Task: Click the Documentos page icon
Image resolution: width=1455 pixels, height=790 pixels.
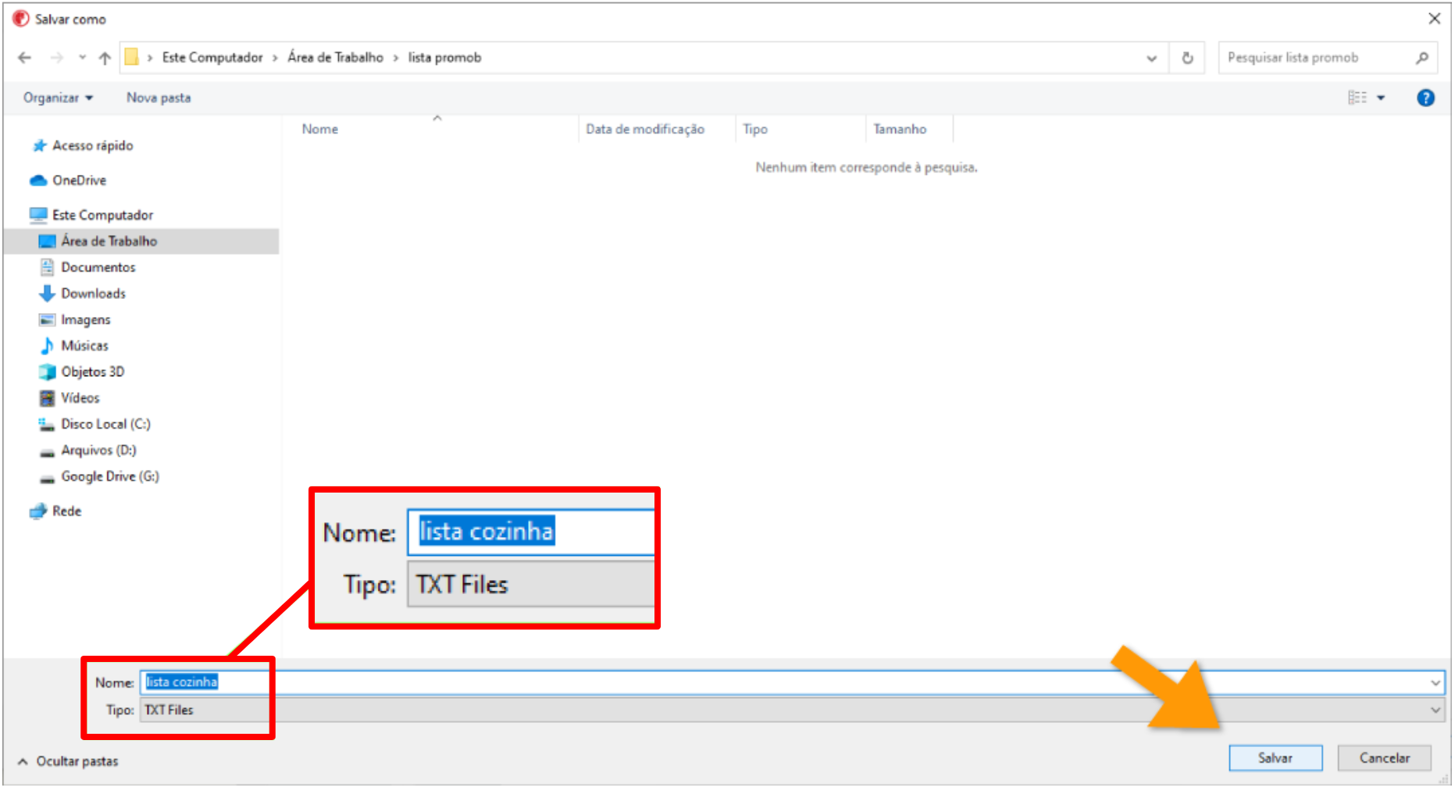Action: (47, 267)
